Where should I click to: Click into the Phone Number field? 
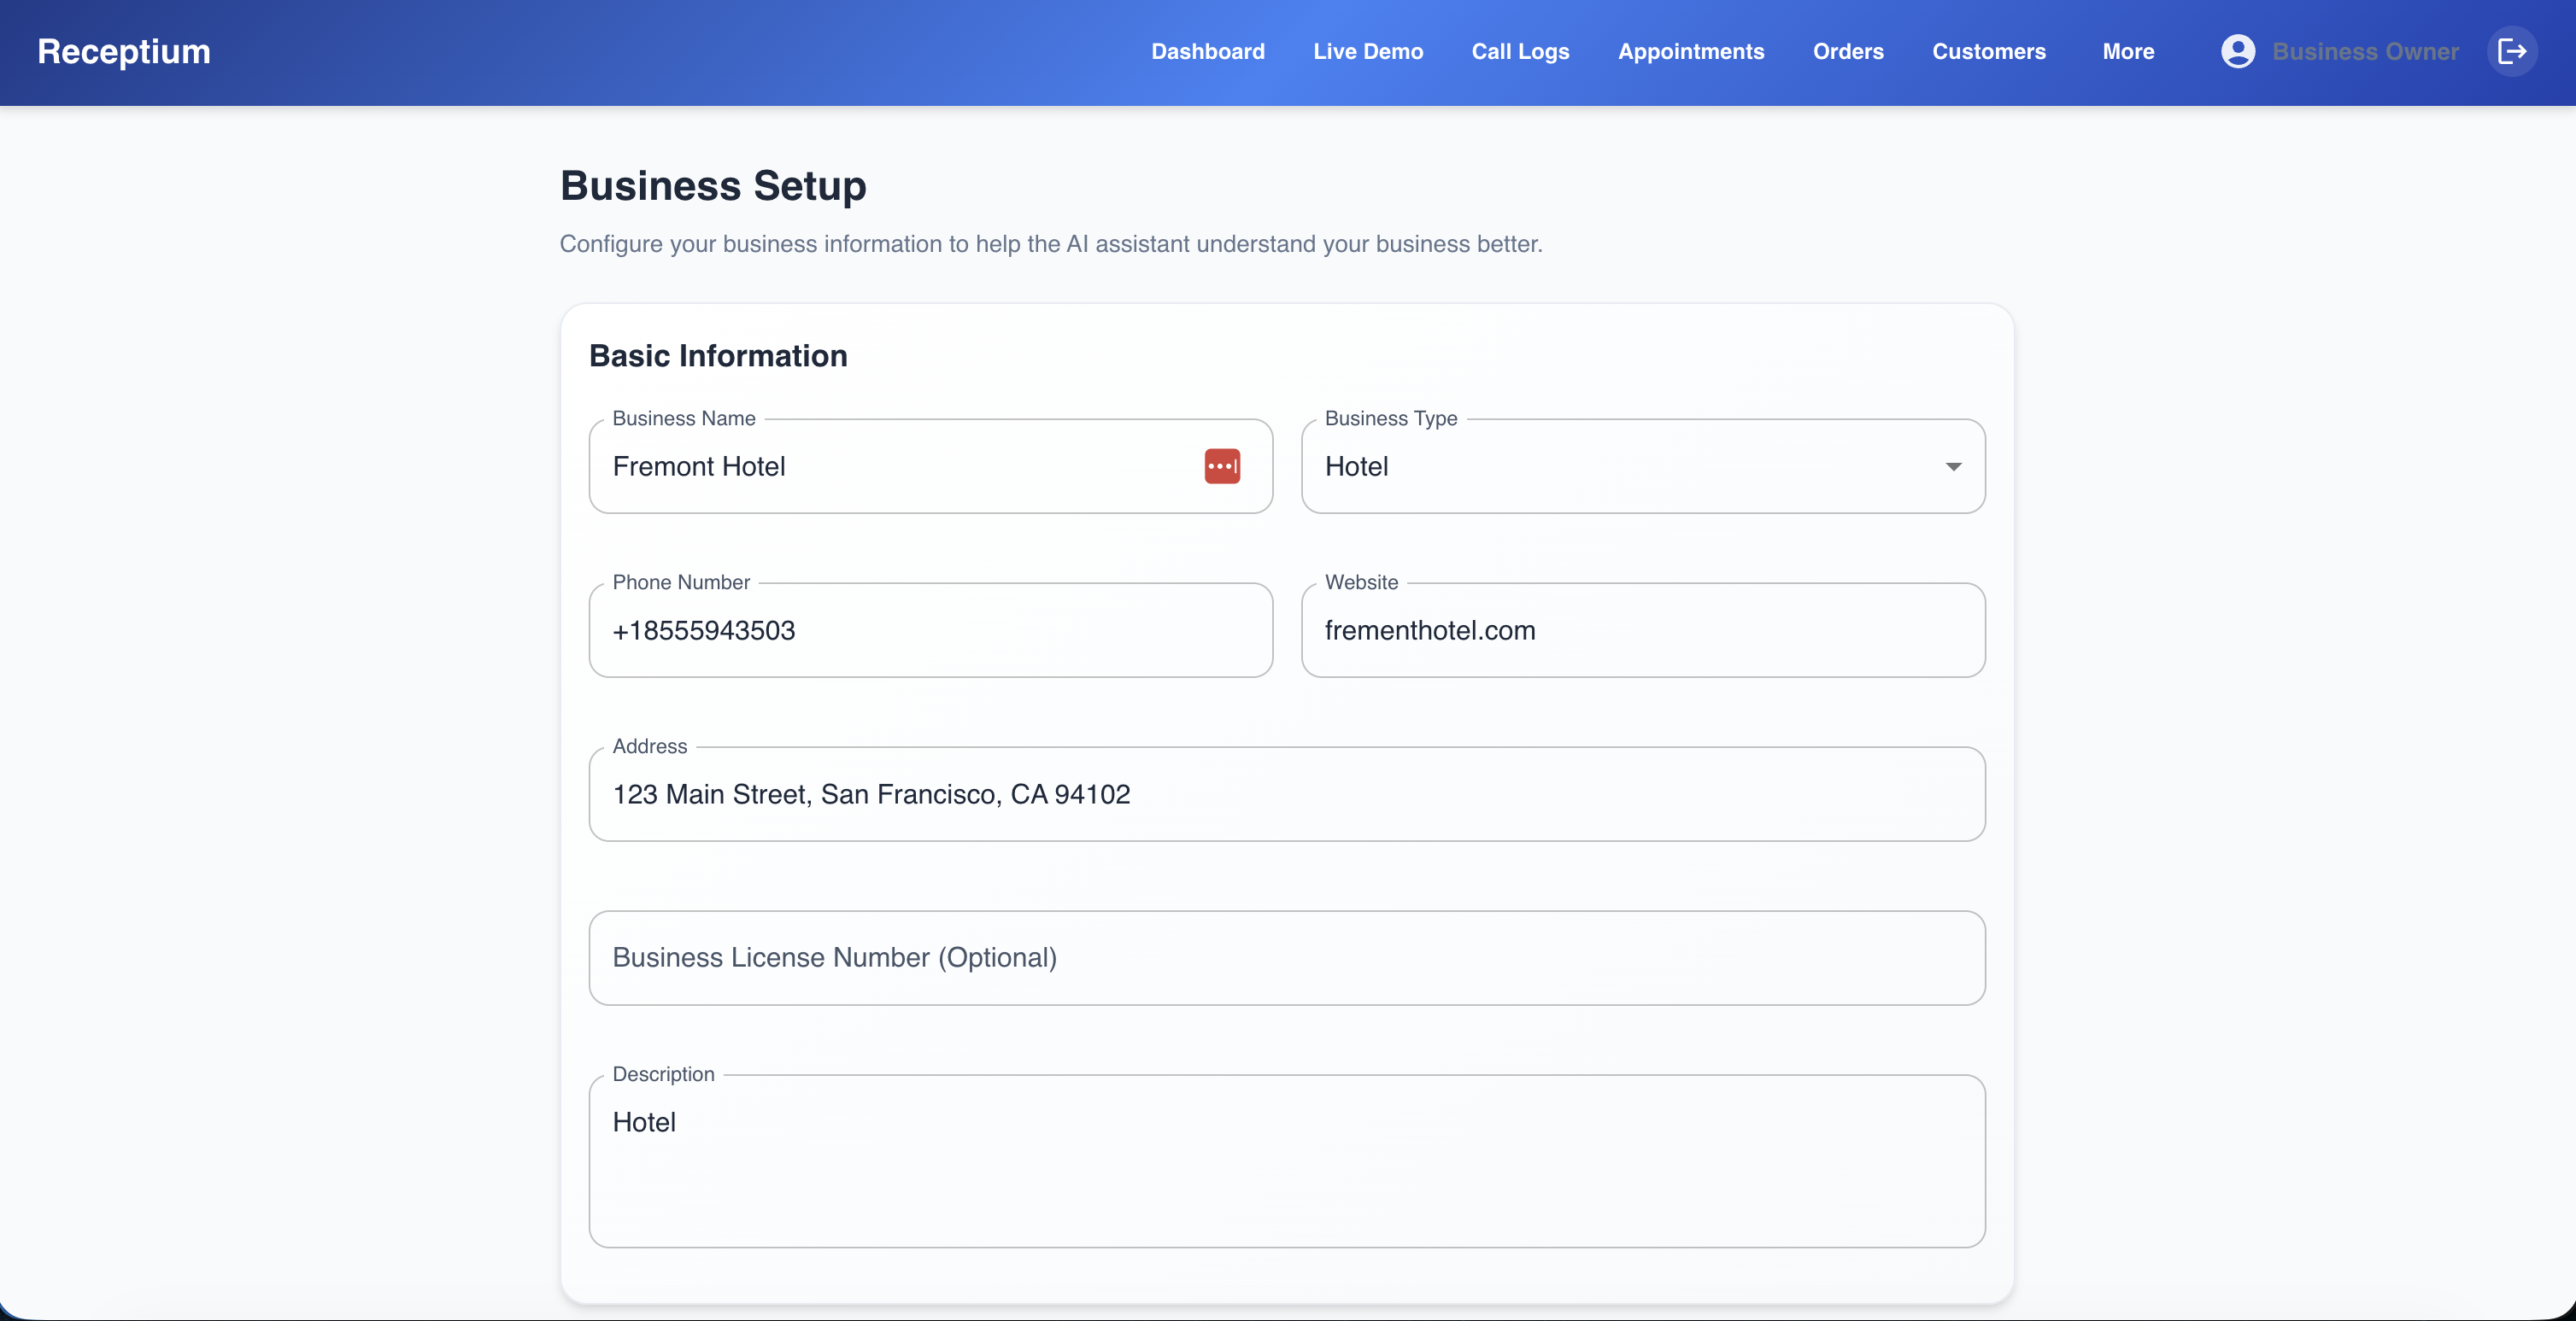pyautogui.click(x=930, y=630)
